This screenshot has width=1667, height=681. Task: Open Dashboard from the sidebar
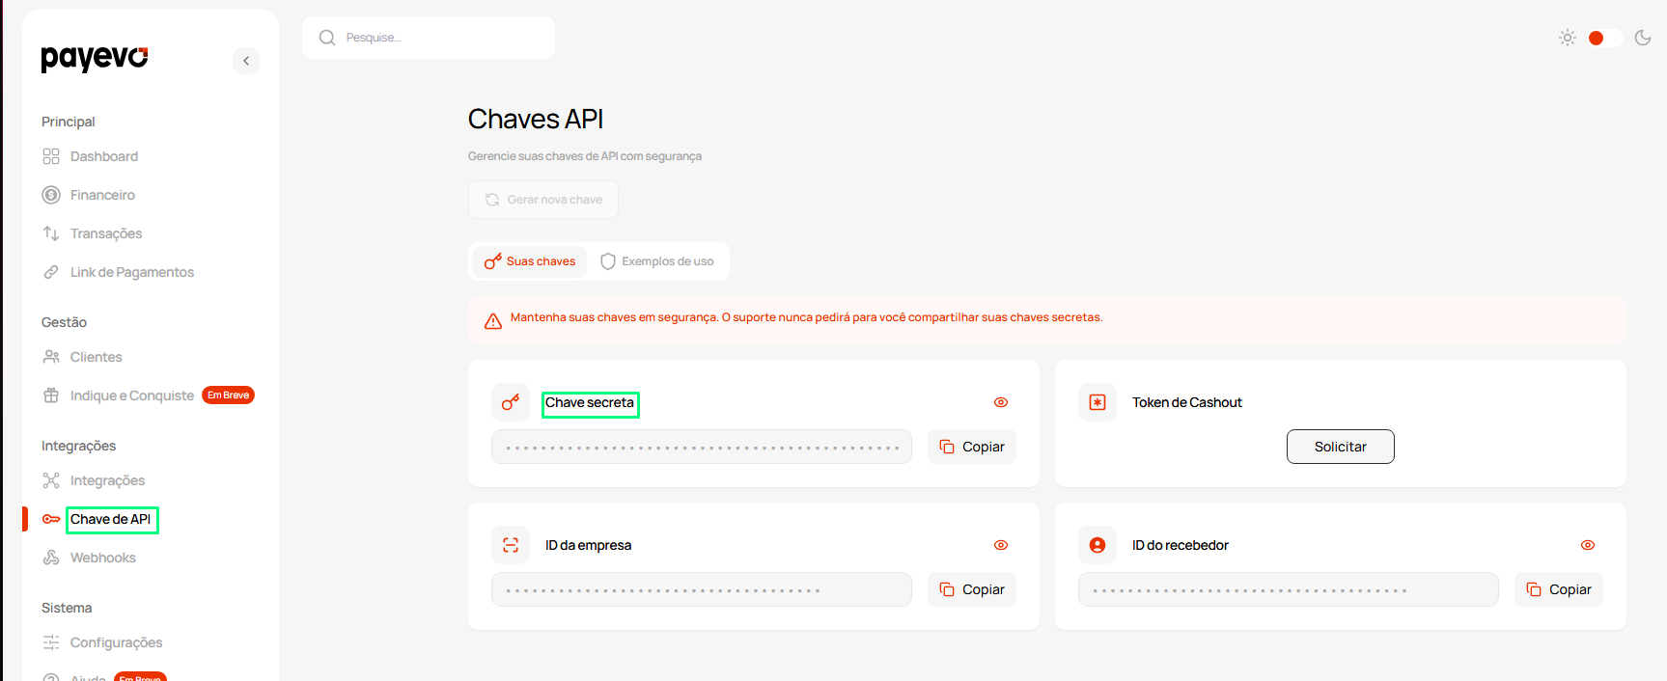pos(104,156)
